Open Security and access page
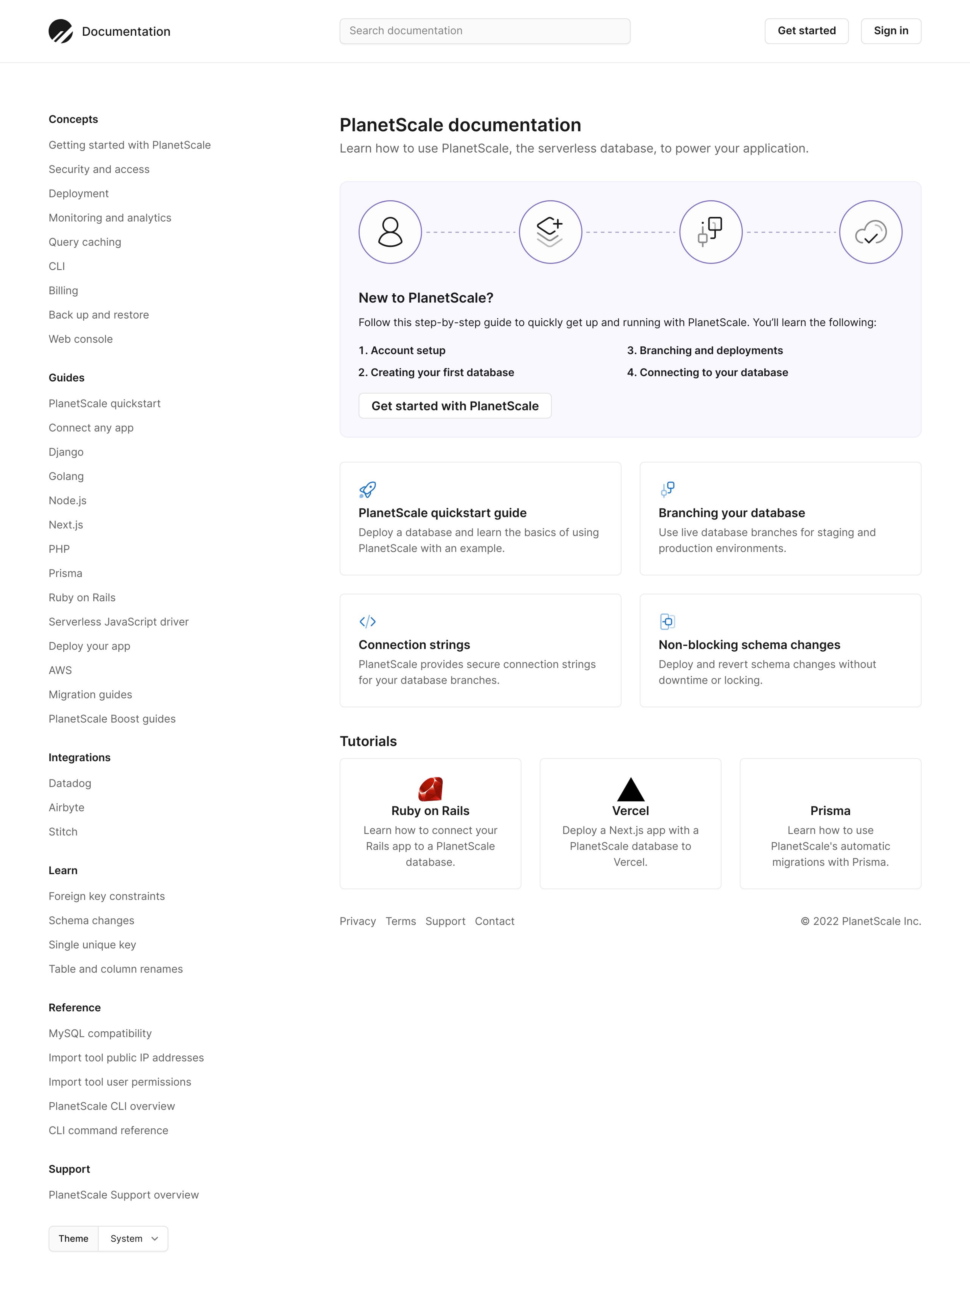Screen dimensions: 970x1300 pos(99,169)
